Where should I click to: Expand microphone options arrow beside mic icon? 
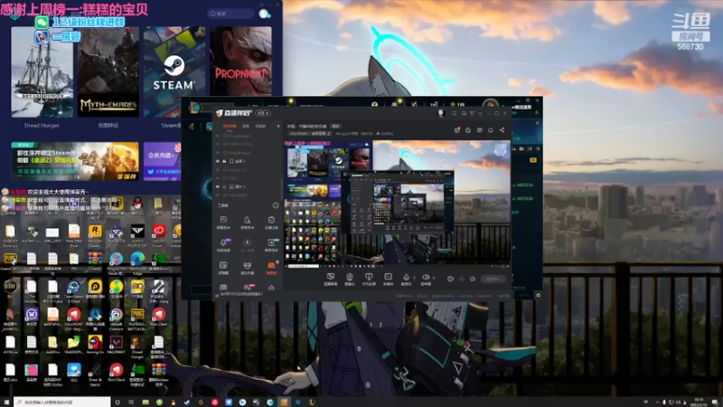pos(414,278)
